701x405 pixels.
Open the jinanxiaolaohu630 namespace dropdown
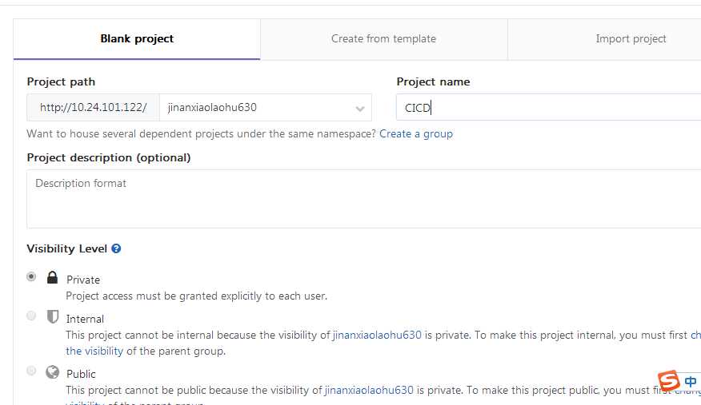tap(266, 108)
